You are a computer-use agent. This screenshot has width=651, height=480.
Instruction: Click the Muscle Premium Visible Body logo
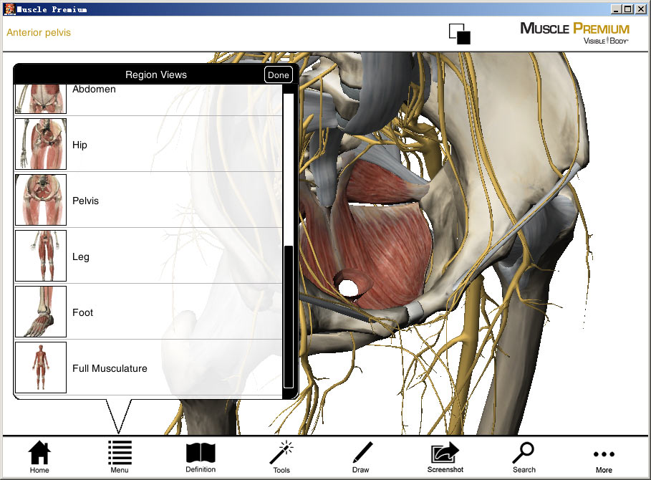click(574, 33)
